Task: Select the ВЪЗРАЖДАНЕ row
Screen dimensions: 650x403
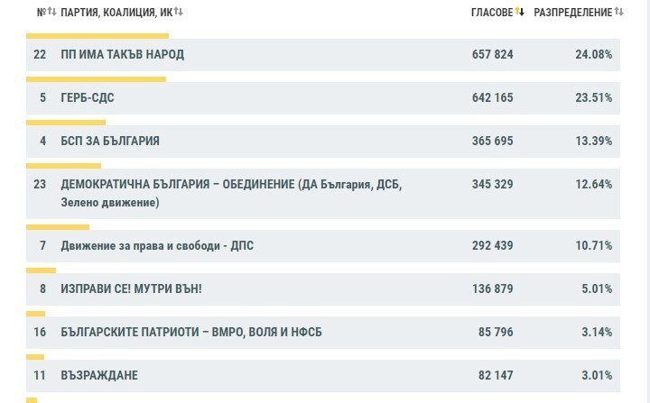Action: pyautogui.click(x=323, y=376)
